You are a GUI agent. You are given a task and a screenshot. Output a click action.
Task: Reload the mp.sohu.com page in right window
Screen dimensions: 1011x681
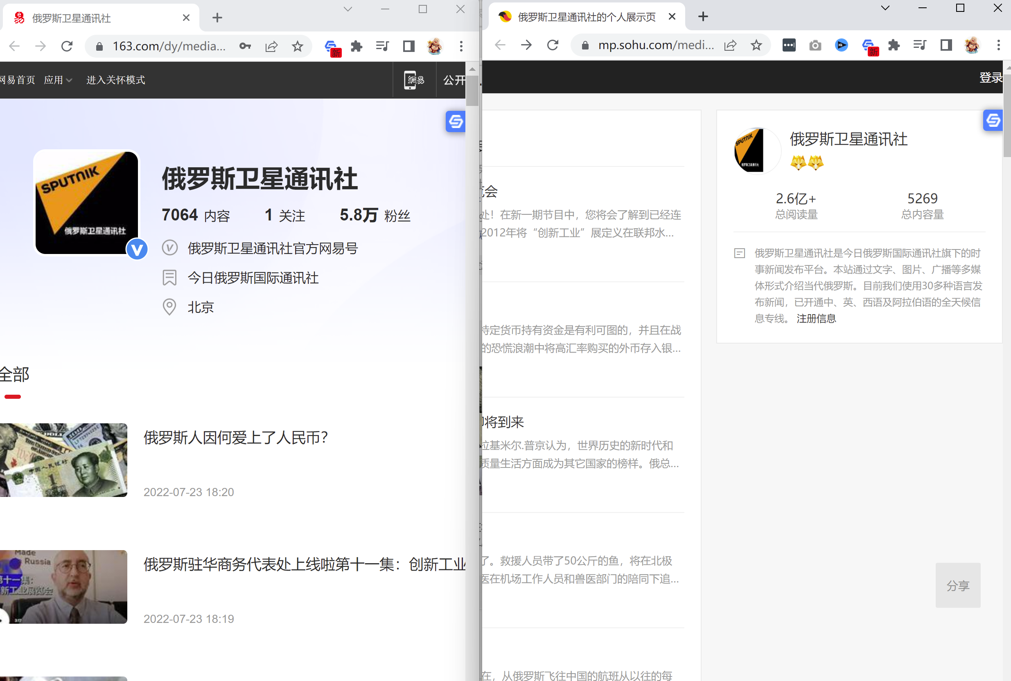click(553, 45)
